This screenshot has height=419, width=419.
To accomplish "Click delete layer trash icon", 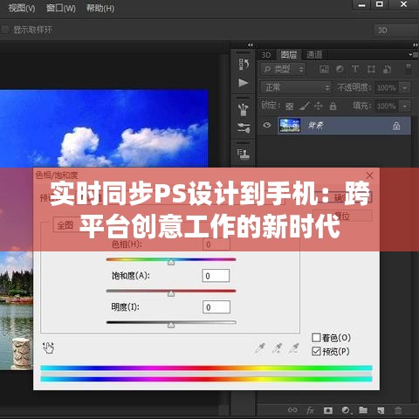I will [398, 410].
